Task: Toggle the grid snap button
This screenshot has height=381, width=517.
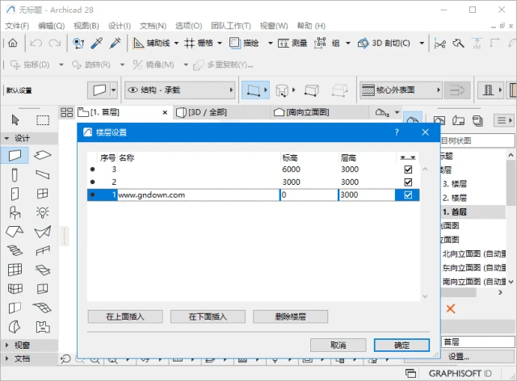Action: [x=199, y=43]
